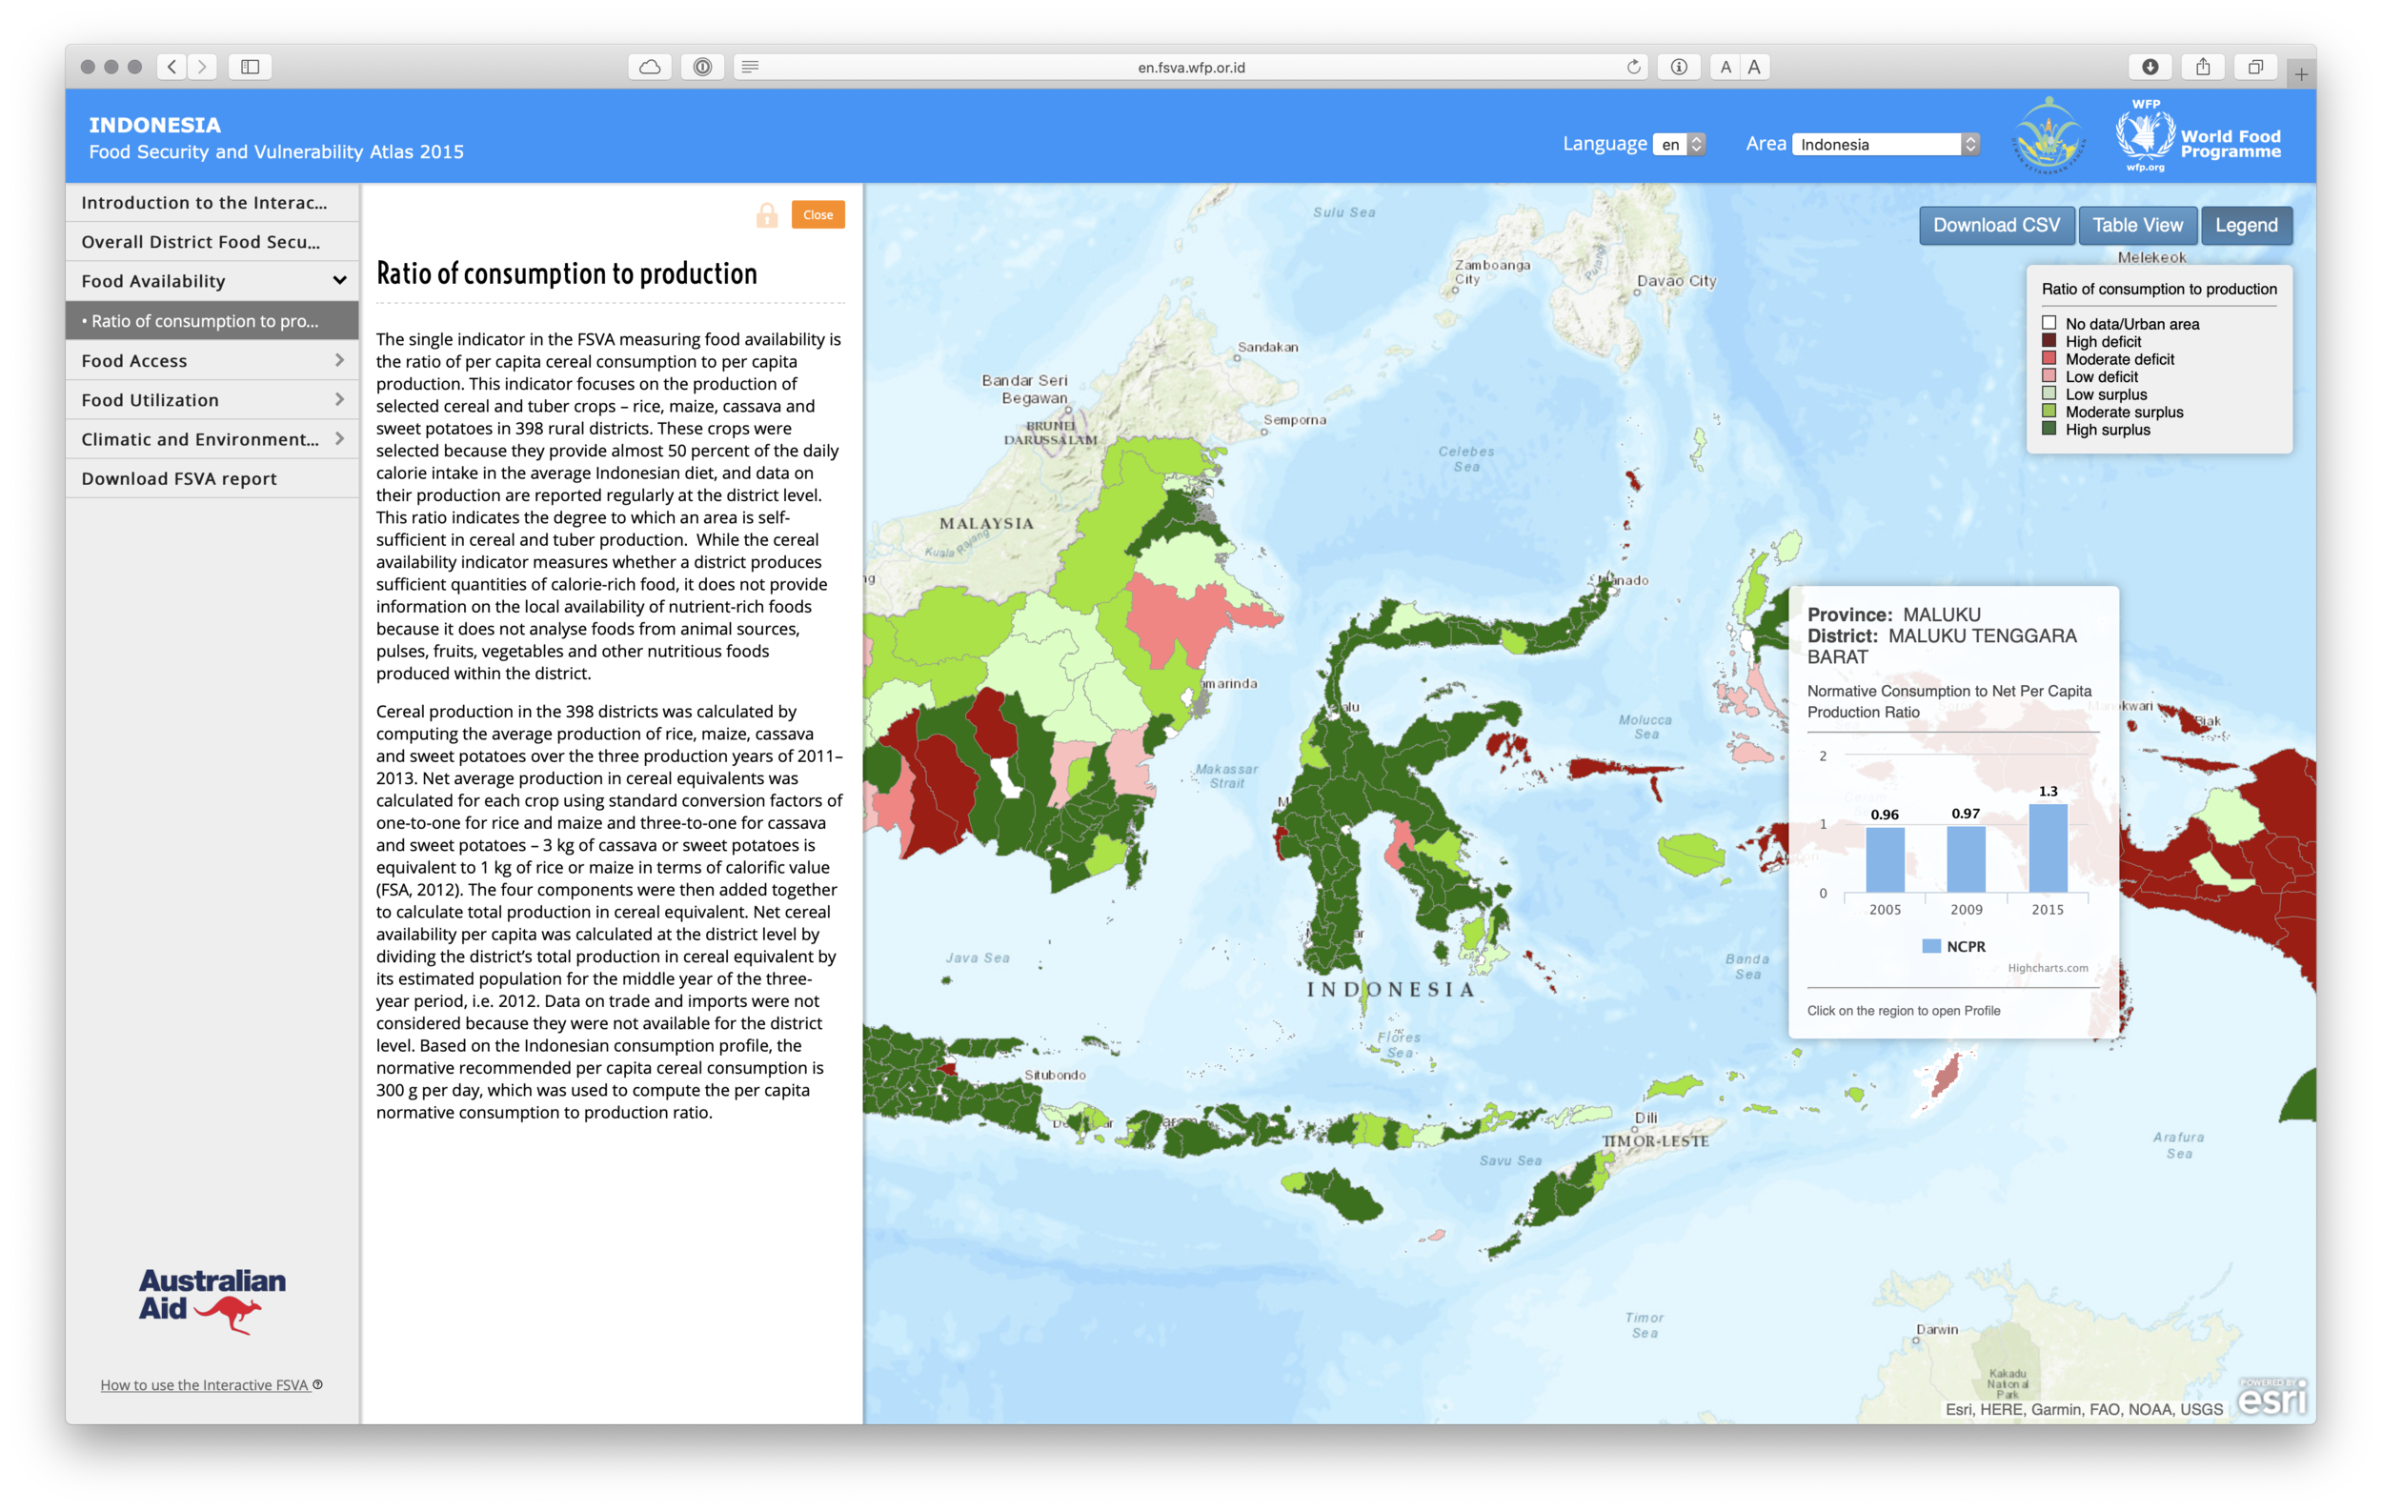Click the 'Ratio of consumption to production' panel heading

pyautogui.click(x=567, y=272)
